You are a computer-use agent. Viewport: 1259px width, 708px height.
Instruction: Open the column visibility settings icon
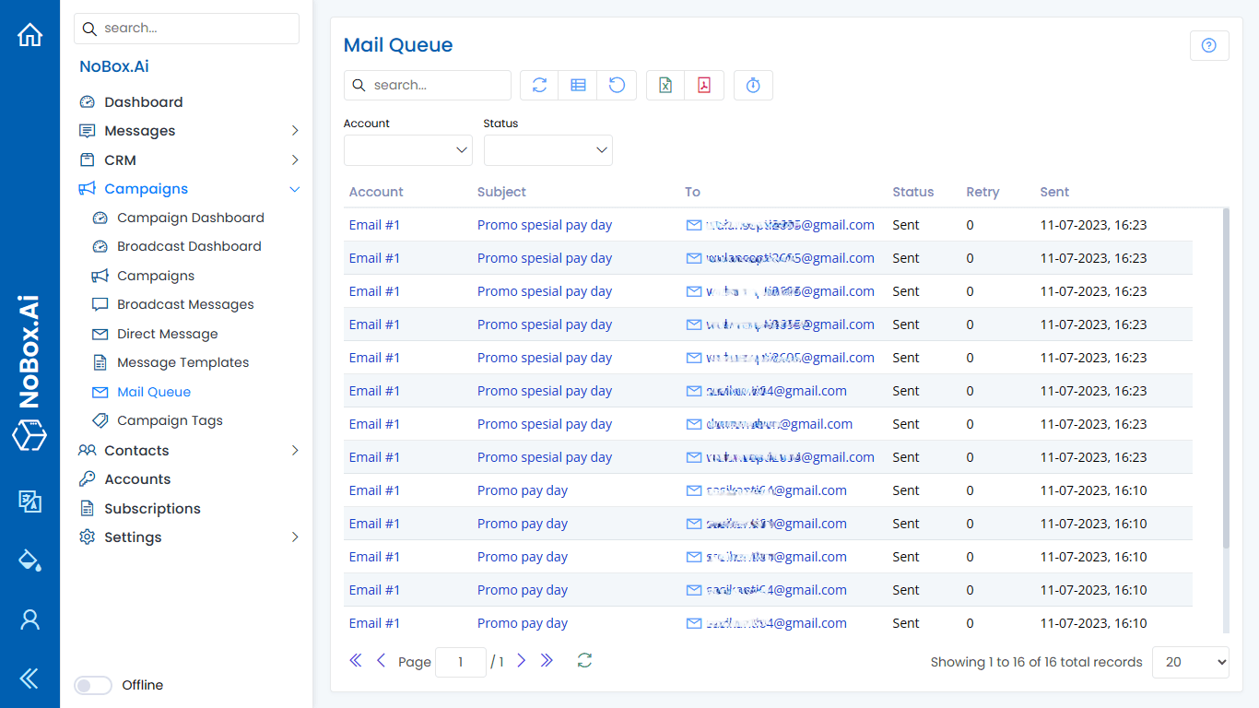pyautogui.click(x=578, y=85)
